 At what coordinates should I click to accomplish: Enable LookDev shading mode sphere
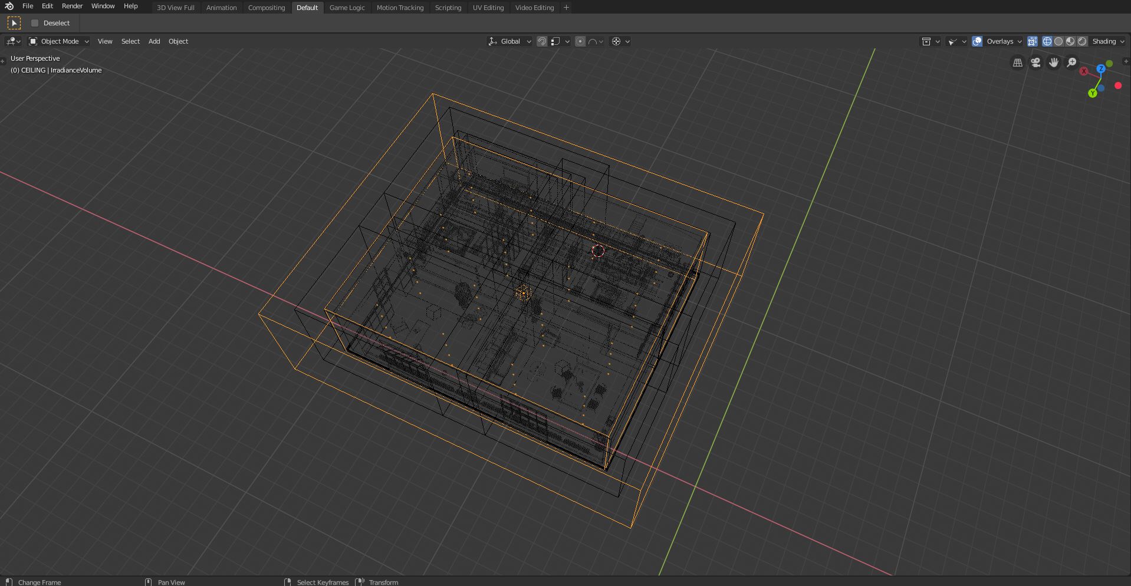click(1070, 41)
